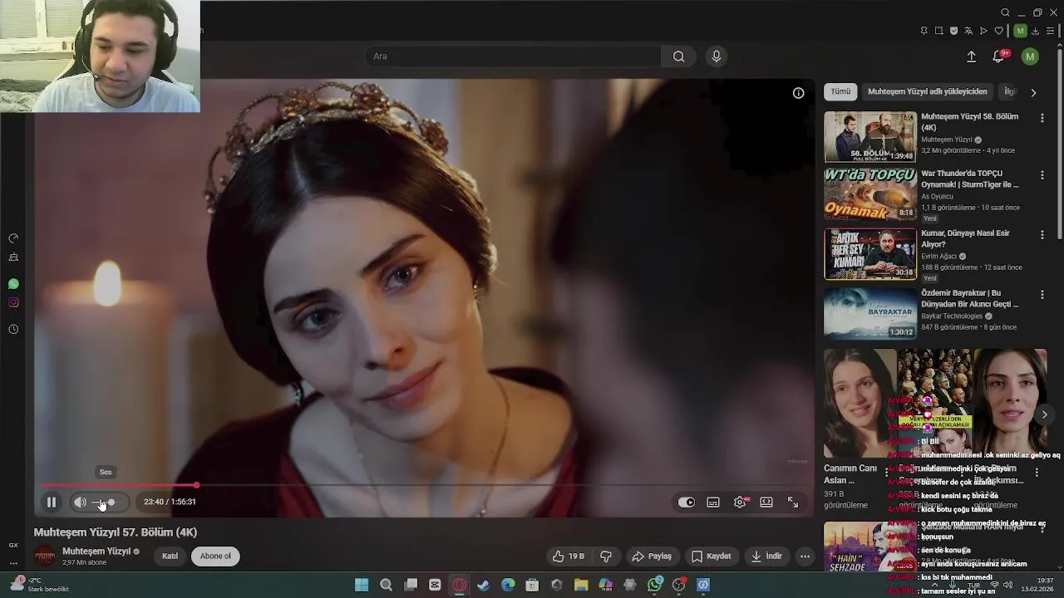The width and height of the screenshot is (1064, 598).
Task: Open more actions ellipsis under video
Action: pos(805,556)
